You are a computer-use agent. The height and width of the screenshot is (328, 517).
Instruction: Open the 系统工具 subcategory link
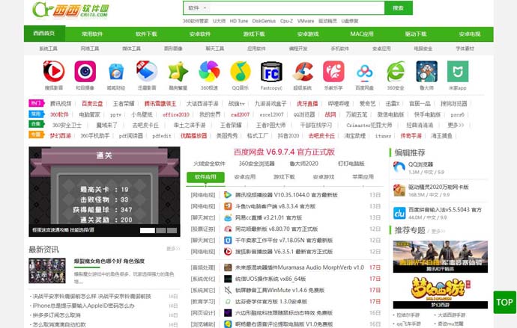pyautogui.click(x=48, y=49)
